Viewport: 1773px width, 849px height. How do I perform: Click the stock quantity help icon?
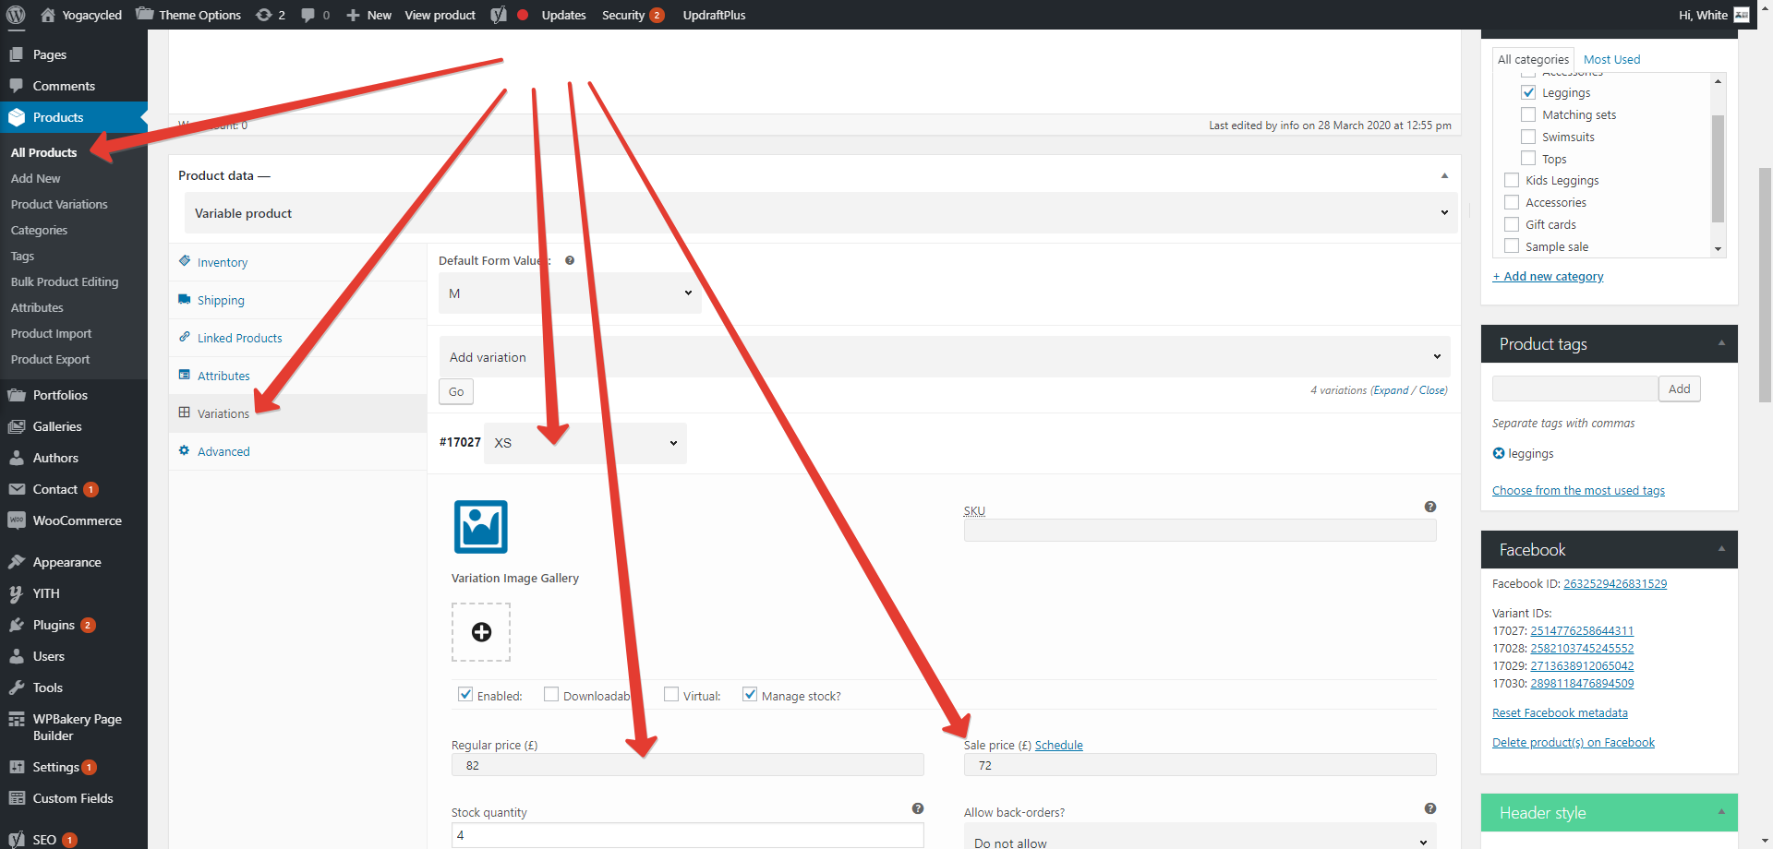tap(917, 808)
